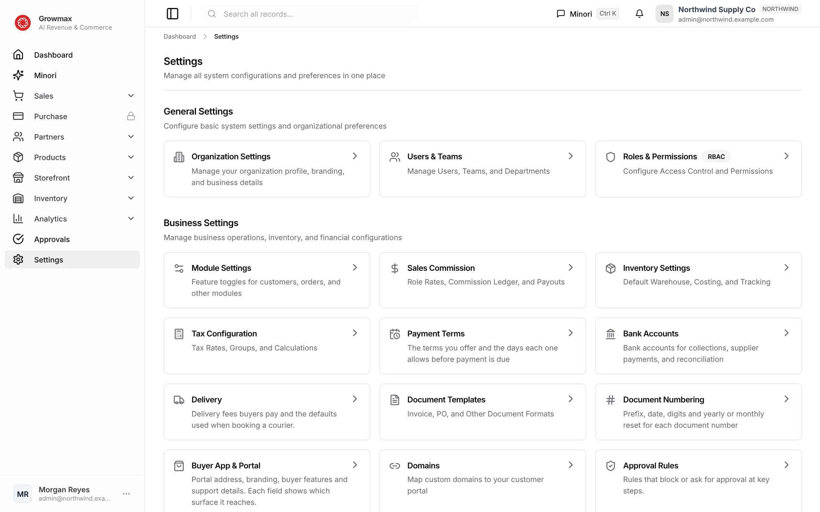Screen dimensions: 820x512
Task: Click the RBAC badge
Action: tap(716, 157)
